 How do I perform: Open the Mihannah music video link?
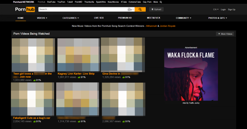coord(151,26)
